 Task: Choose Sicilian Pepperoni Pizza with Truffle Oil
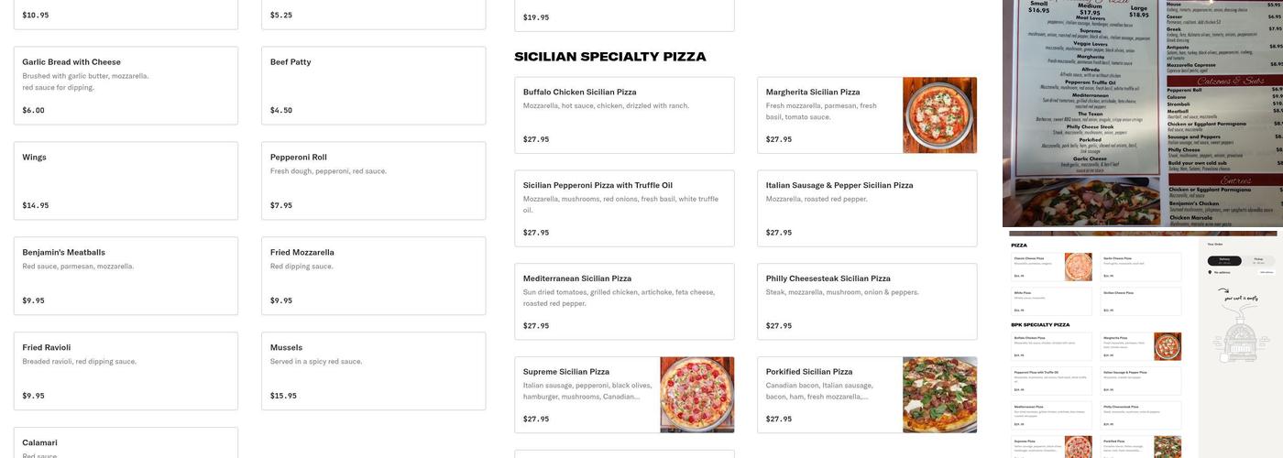click(x=624, y=208)
